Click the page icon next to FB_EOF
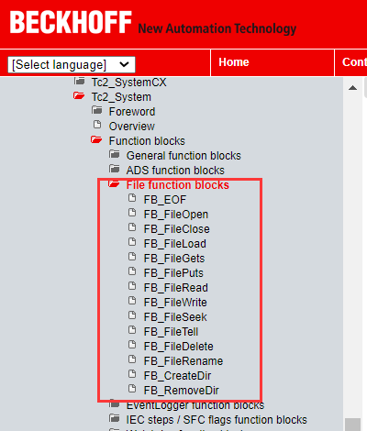The width and height of the screenshot is (367, 431). point(132,198)
